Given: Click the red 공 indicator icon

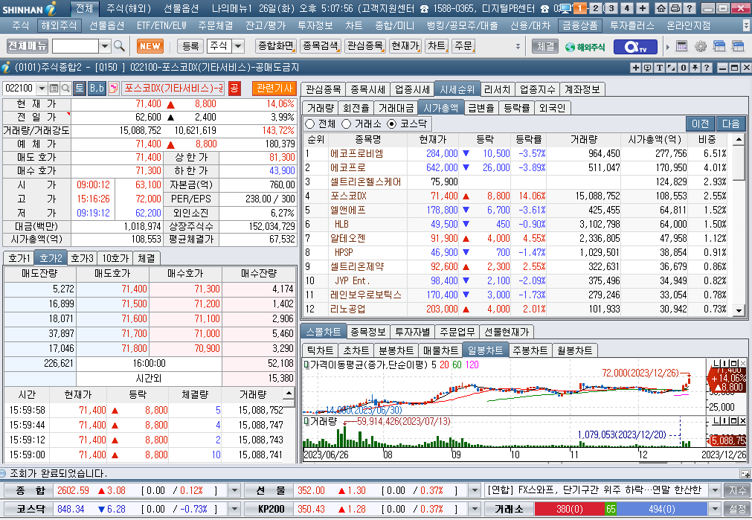Looking at the screenshot, I should 234,89.
